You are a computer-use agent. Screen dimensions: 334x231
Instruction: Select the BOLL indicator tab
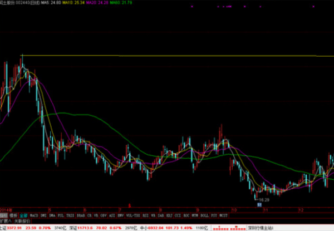click(204, 215)
